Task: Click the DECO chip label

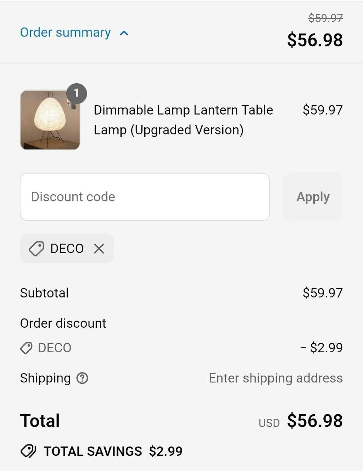Action: (x=67, y=249)
